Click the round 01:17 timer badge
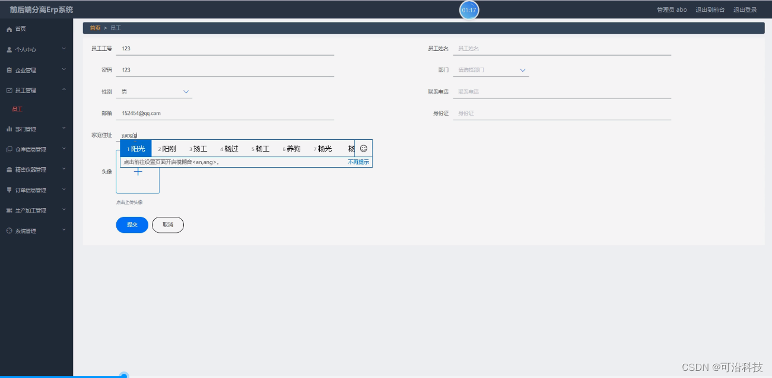This screenshot has width=772, height=378. coord(469,10)
